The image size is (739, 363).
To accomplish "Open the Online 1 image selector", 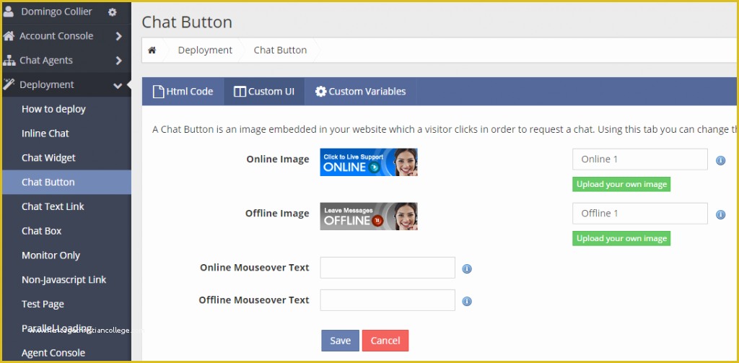I will 640,159.
